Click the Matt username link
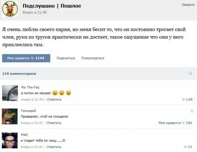 point(24,135)
